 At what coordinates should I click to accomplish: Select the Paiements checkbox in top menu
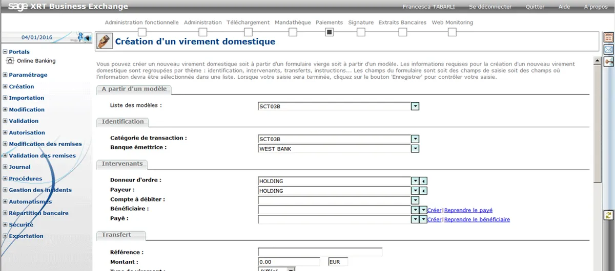tap(330, 32)
